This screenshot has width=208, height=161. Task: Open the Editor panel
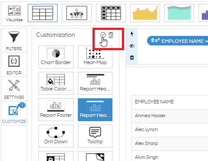click(14, 65)
